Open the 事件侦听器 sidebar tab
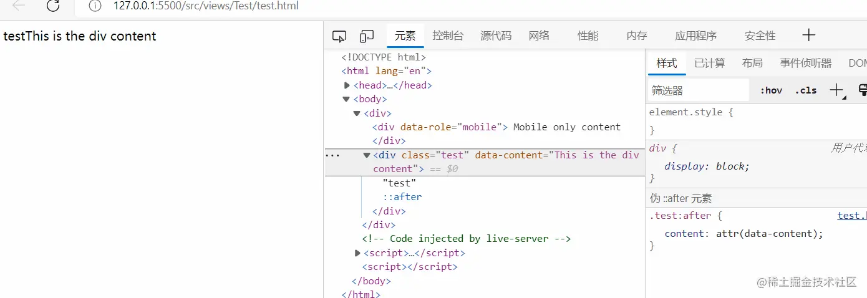 [x=805, y=63]
